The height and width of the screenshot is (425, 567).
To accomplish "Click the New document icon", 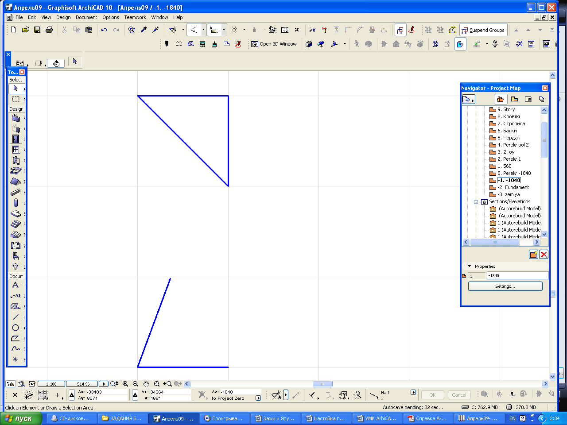I will (13, 30).
